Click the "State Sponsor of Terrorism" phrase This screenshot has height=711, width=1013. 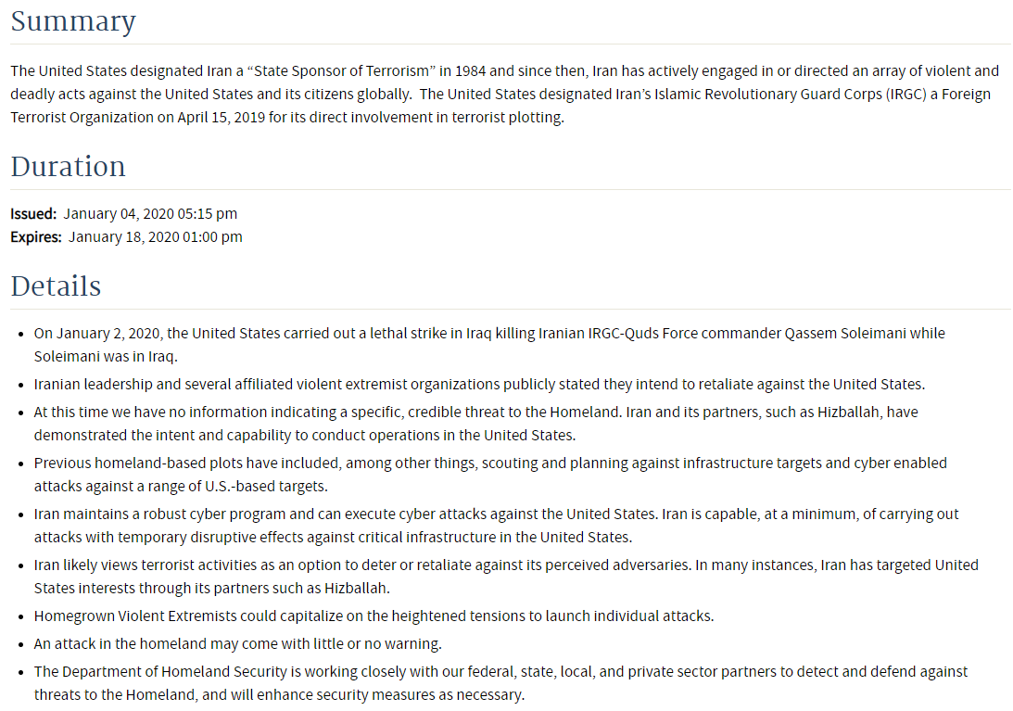[340, 70]
